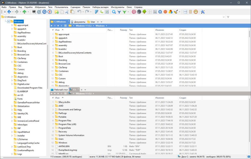Screen dimensions: 251x159
Task: Toggle Dual Pane toolbar button
Action: (x=185, y=12)
